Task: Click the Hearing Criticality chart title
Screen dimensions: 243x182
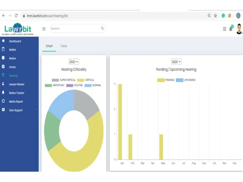Action: pyautogui.click(x=74, y=69)
